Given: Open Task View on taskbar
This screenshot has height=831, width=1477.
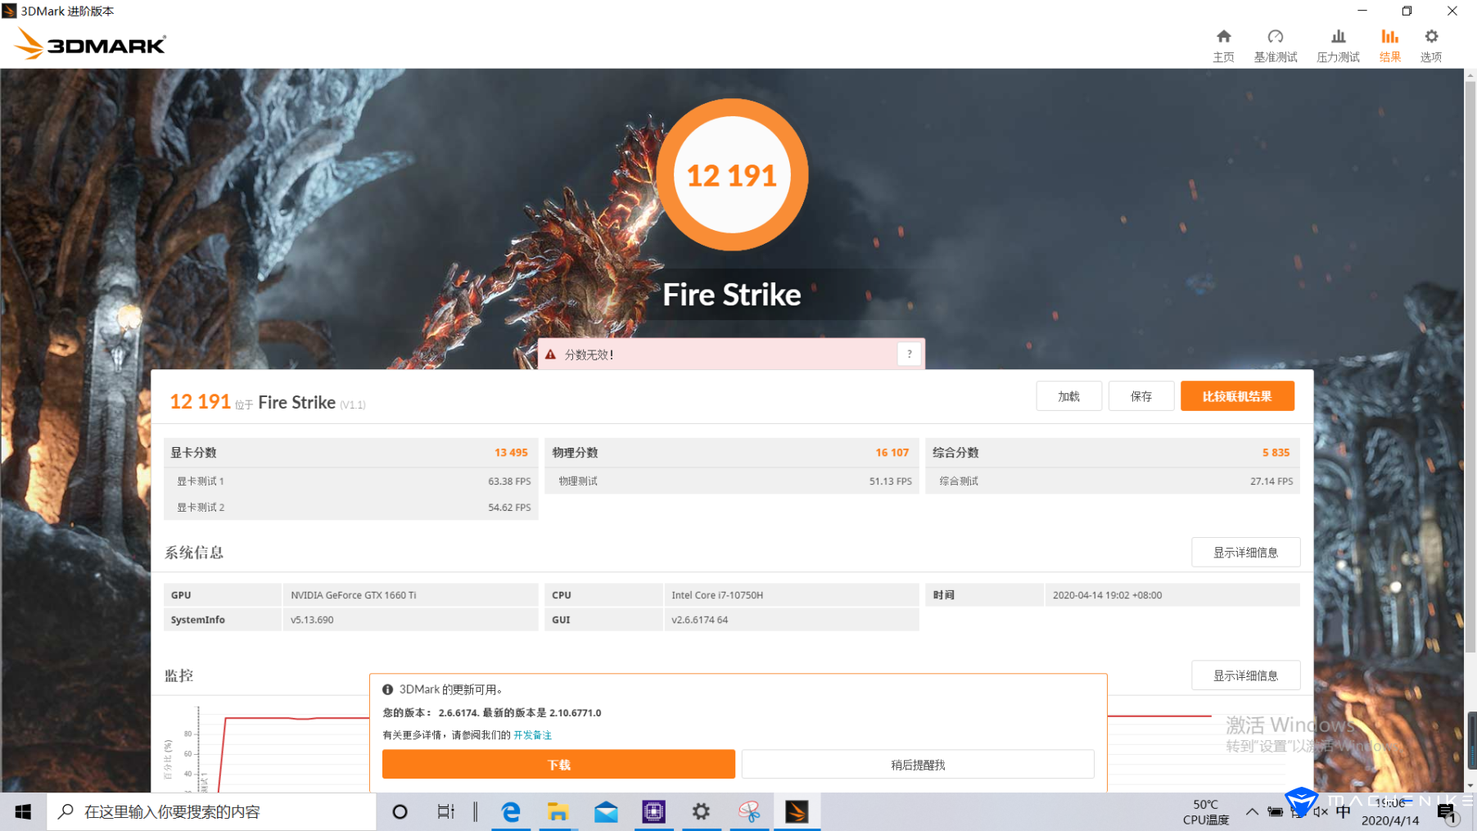Looking at the screenshot, I should pos(445,811).
